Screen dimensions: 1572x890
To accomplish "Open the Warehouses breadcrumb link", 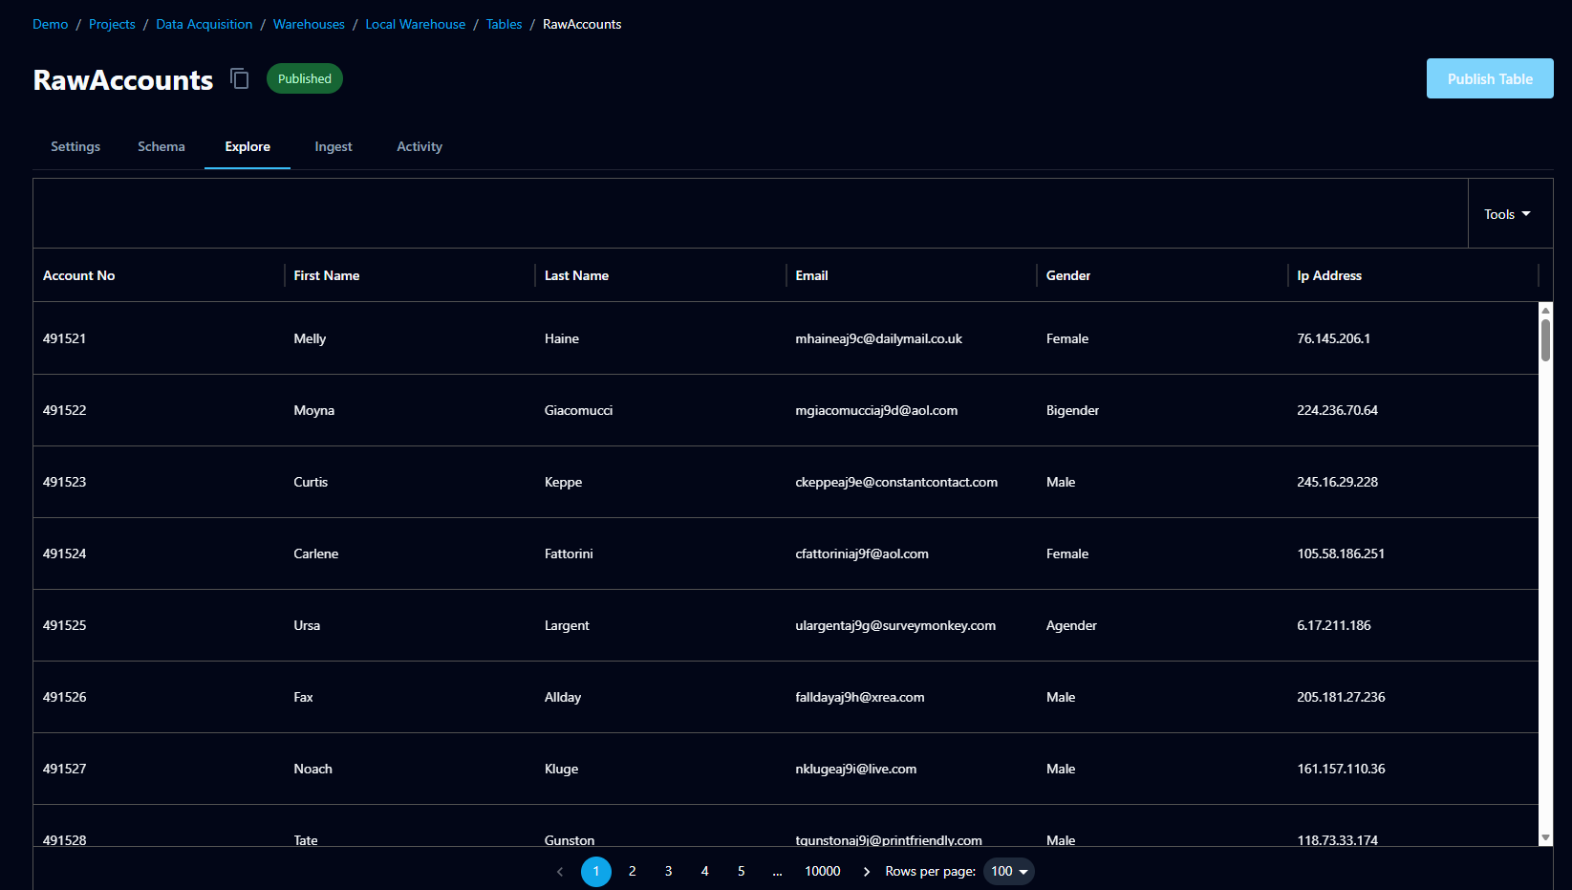I will pos(309,24).
